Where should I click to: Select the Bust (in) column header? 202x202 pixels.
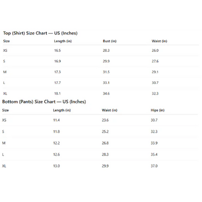pyautogui.click(x=110, y=41)
